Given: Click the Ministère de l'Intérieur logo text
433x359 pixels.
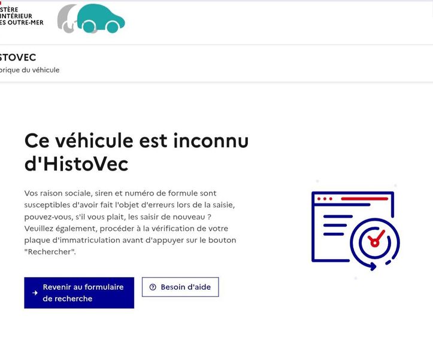Looking at the screenshot, I should pyautogui.click(x=22, y=16).
